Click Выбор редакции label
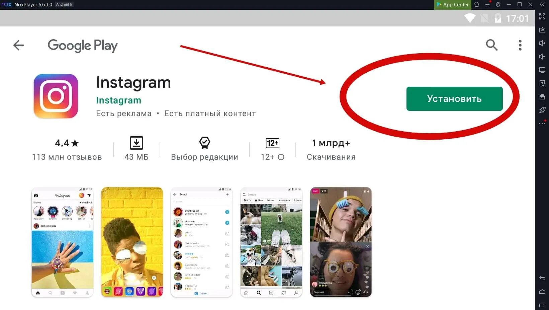This screenshot has width=549, height=310. point(204,157)
